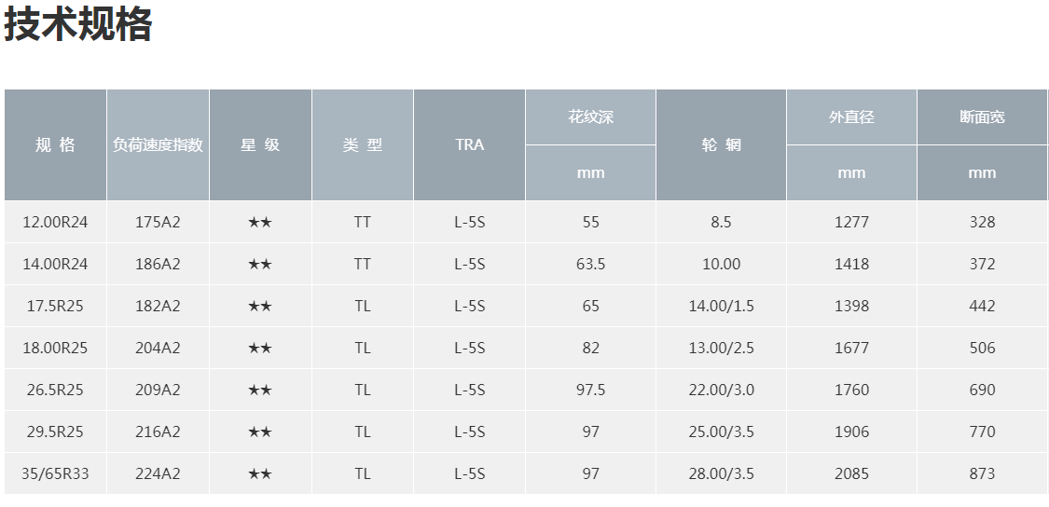Click the 断面宽 header cell
The width and height of the screenshot is (1049, 507).
click(x=982, y=117)
